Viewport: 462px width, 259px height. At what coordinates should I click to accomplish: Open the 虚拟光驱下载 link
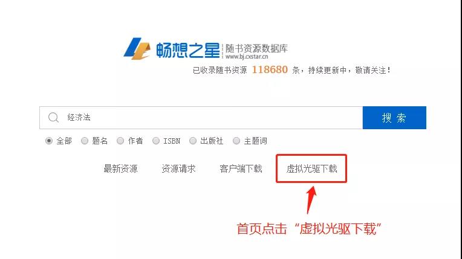point(311,168)
